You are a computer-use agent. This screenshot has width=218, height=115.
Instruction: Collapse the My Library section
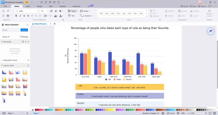click(2, 42)
